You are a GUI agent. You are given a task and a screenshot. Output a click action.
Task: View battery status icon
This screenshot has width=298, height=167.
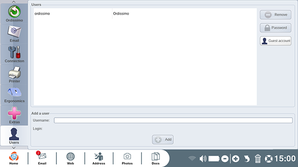(x=214, y=158)
